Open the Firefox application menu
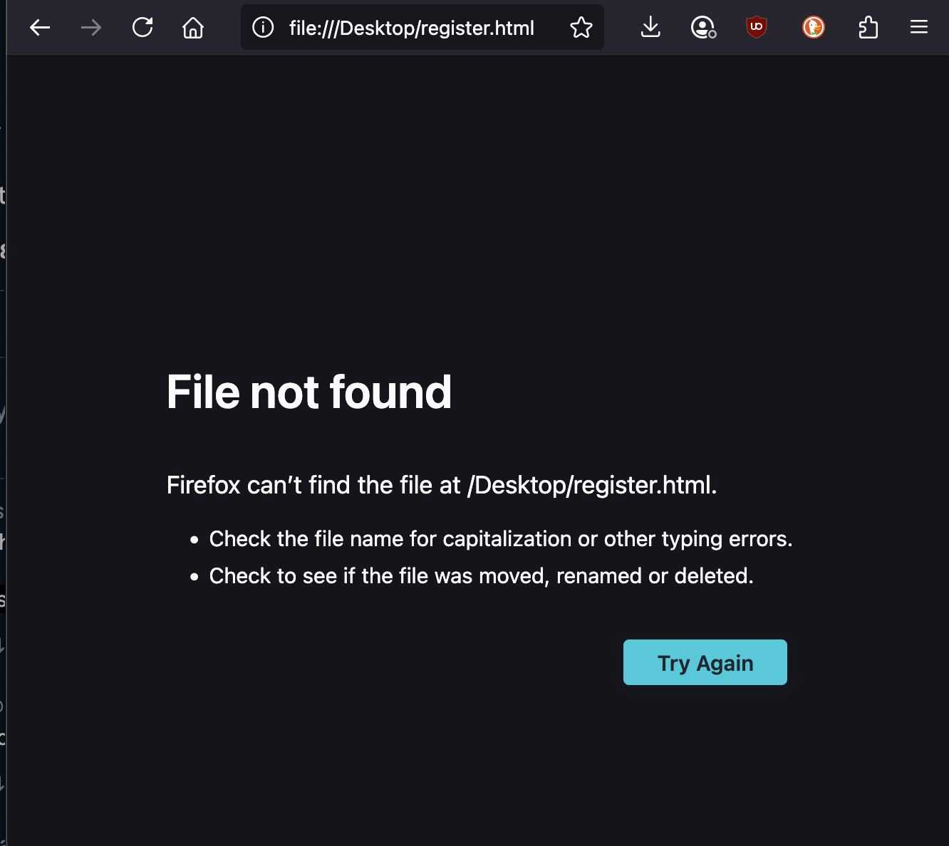This screenshot has height=846, width=949. click(919, 28)
